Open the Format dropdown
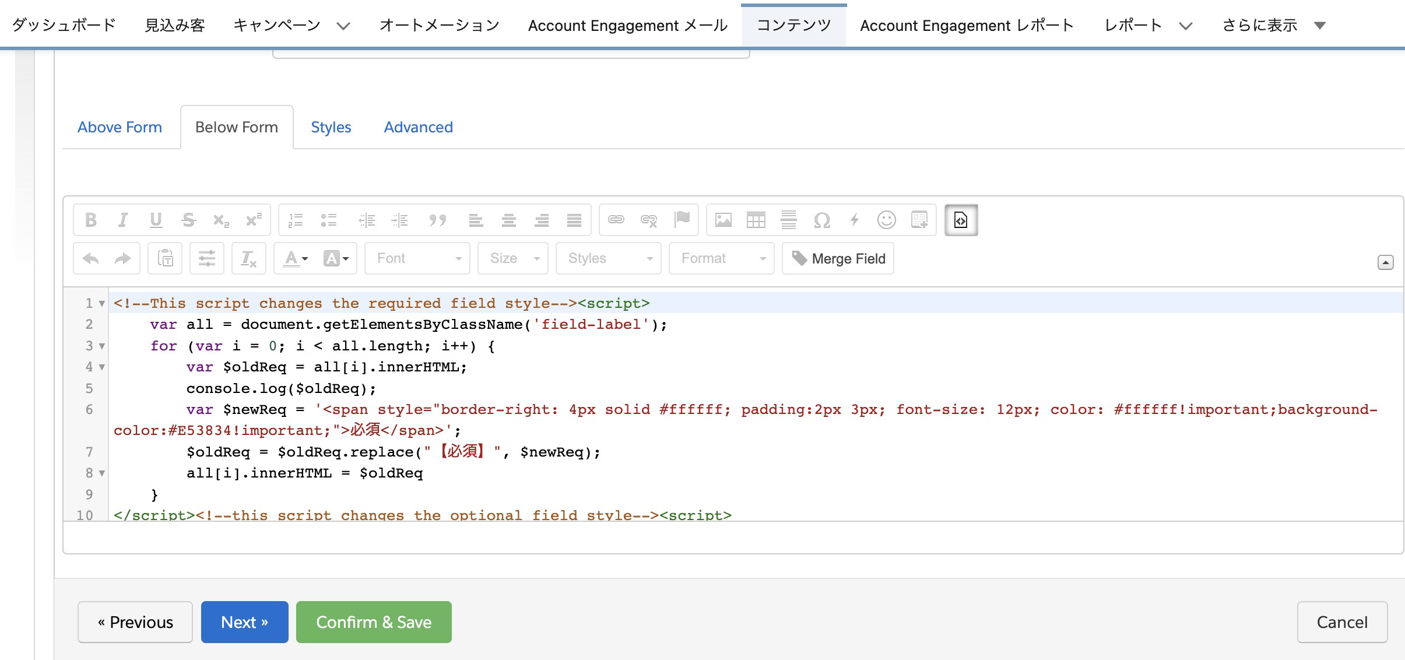Screen dimensions: 1405x660 click(x=722, y=258)
